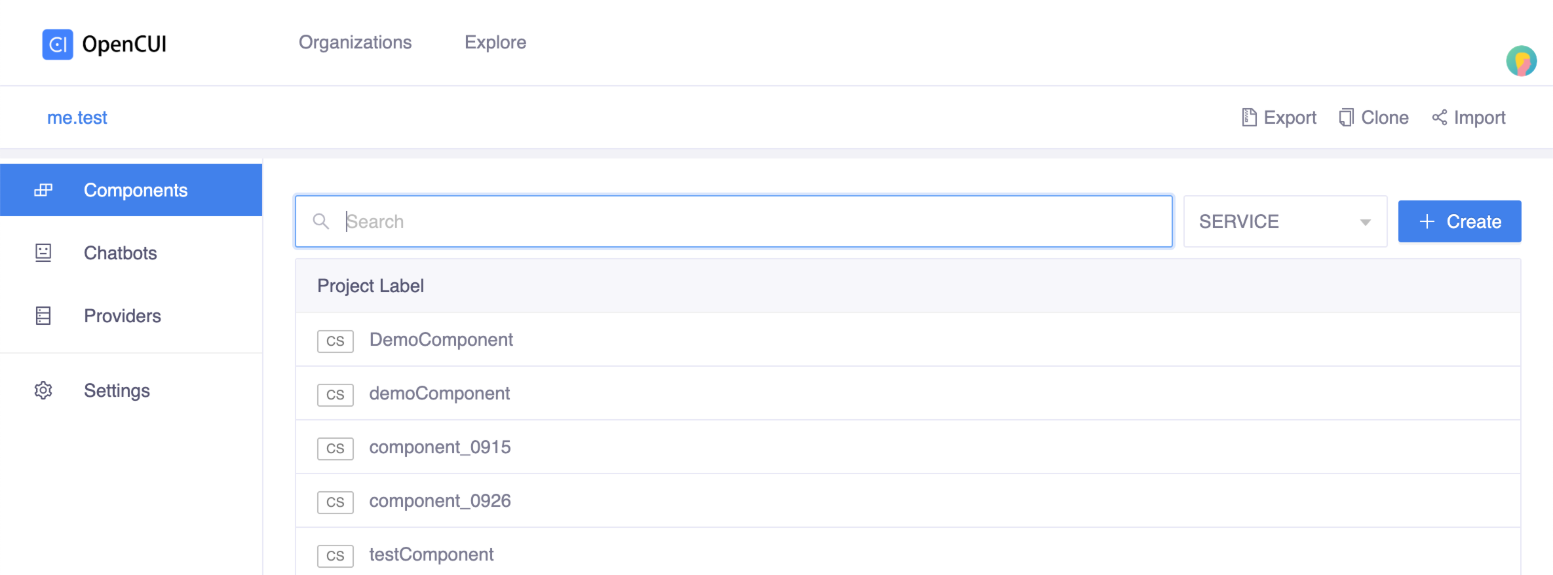Image resolution: width=1553 pixels, height=575 pixels.
Task: Switch to the Organizations menu
Action: [355, 42]
